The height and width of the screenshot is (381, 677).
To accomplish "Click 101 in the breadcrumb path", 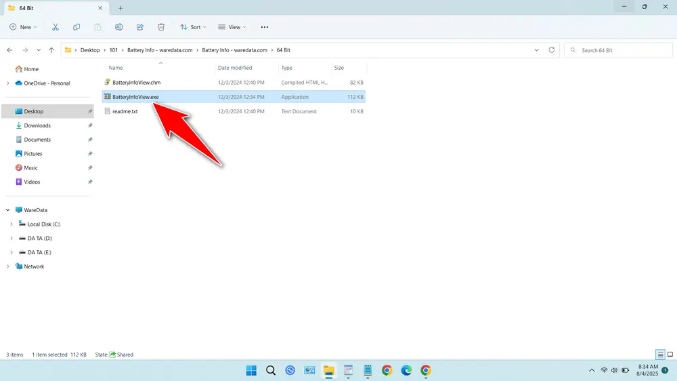I will [113, 50].
